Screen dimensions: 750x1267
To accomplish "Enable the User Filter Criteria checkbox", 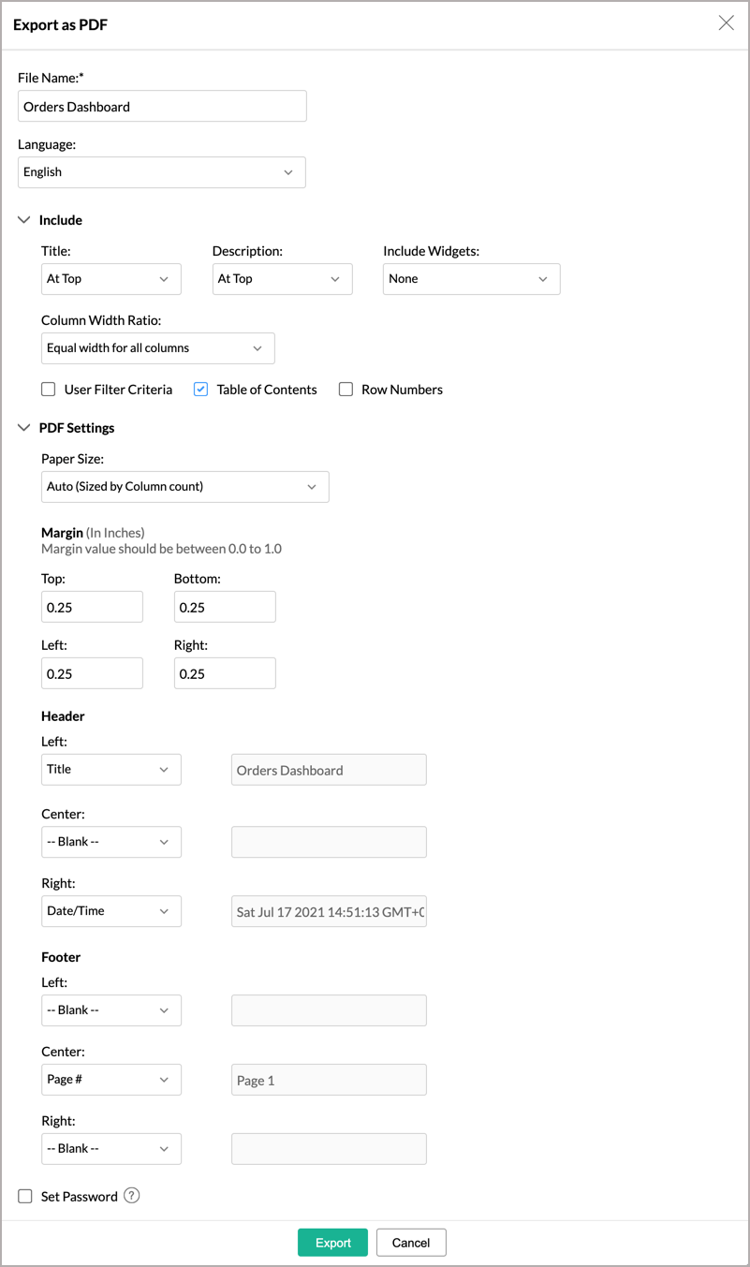I will 48,389.
